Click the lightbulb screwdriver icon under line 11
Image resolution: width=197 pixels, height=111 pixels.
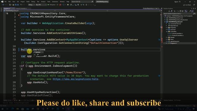click(x=38, y=55)
